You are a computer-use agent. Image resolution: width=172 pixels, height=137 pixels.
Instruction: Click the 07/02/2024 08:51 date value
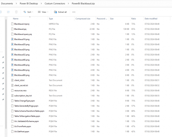[152, 80]
